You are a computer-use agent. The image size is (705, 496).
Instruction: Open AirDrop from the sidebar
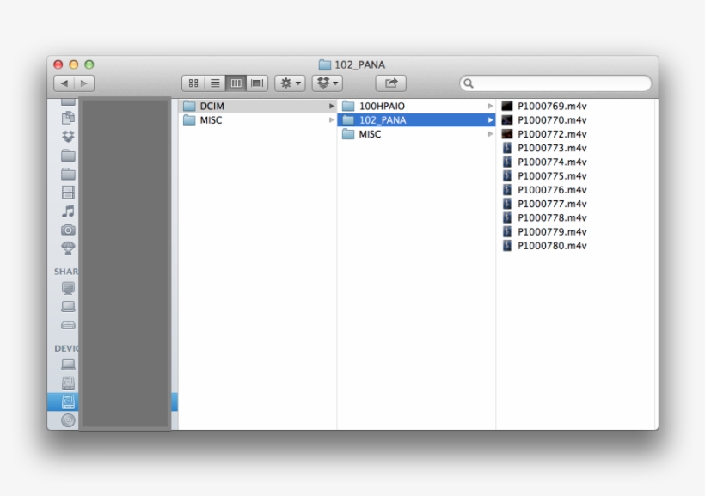pos(68,249)
